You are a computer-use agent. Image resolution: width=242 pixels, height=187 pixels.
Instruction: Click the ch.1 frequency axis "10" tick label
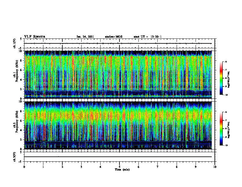click(x=20, y=51)
